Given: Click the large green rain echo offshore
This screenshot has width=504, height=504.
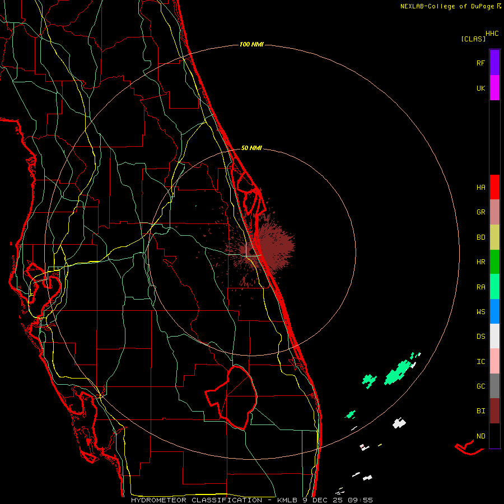Looking at the screenshot, I should click(x=399, y=372).
